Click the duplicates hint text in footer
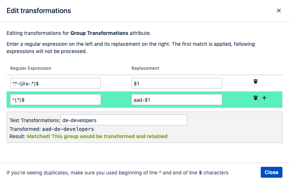289x181 pixels. click(x=117, y=173)
